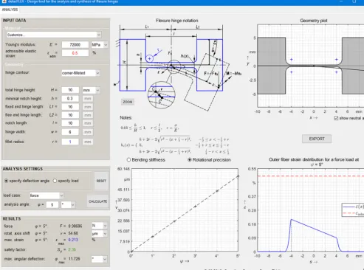Edit the admissible elastic strain field
This screenshot has width=364, height=270.
75,53
